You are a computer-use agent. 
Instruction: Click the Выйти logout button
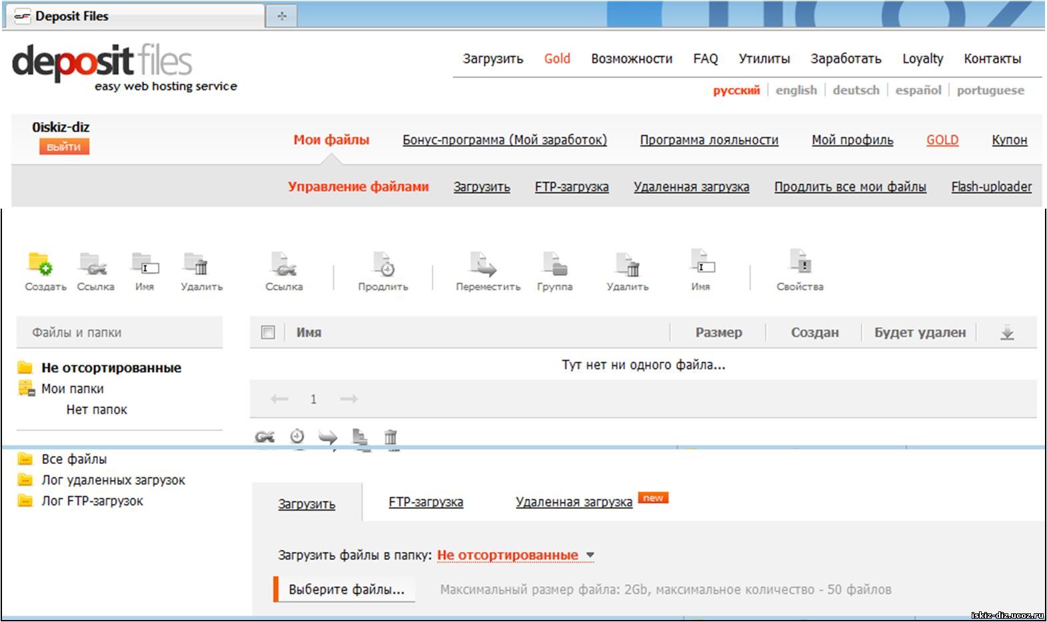tap(64, 147)
